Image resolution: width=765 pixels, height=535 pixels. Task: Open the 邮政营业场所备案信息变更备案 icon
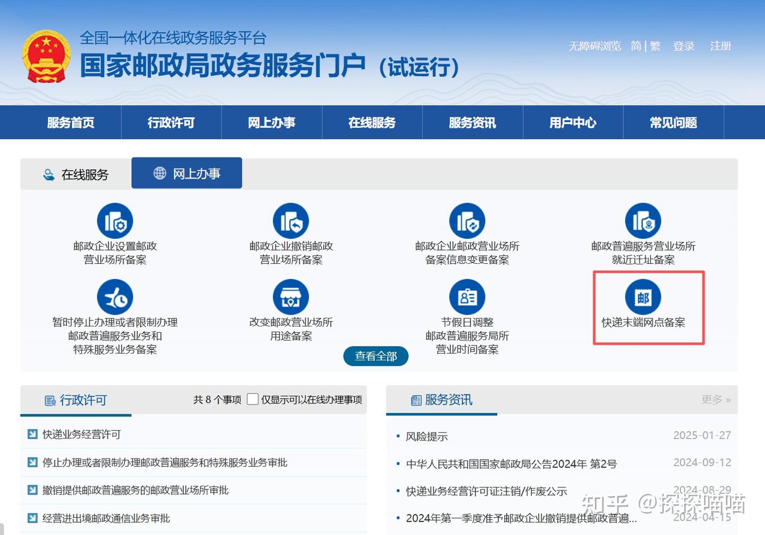[467, 221]
